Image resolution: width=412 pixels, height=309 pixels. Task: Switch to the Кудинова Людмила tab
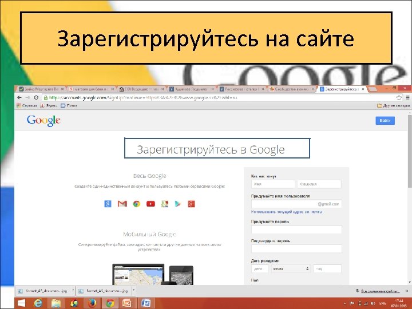(192, 89)
